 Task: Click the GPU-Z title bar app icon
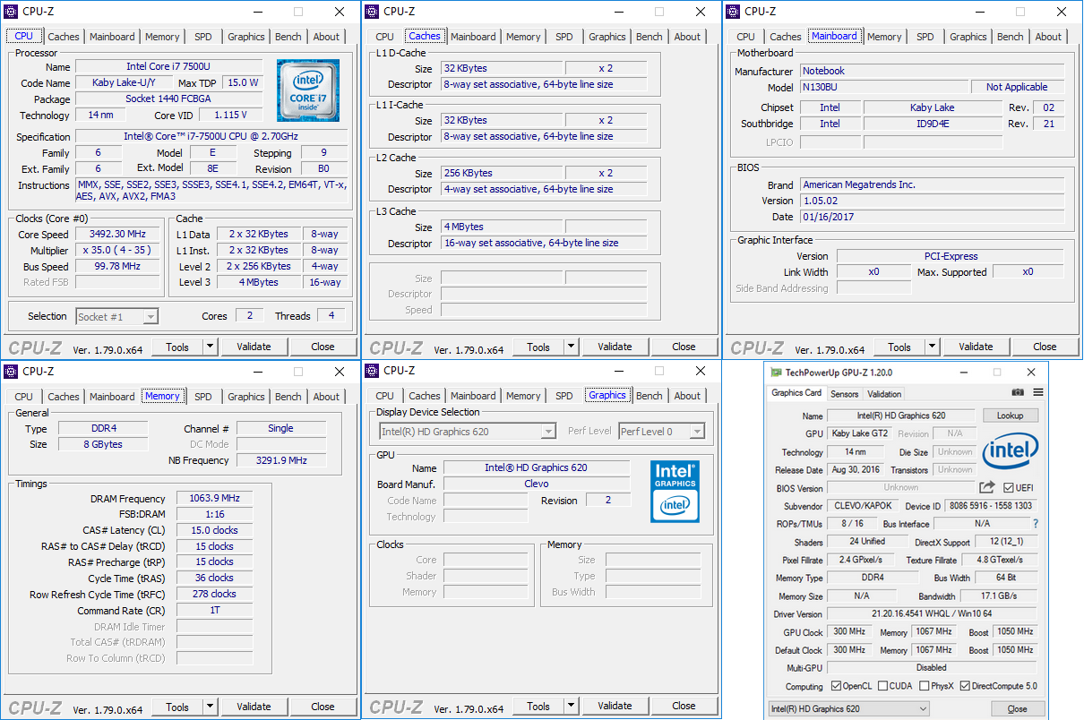click(776, 373)
